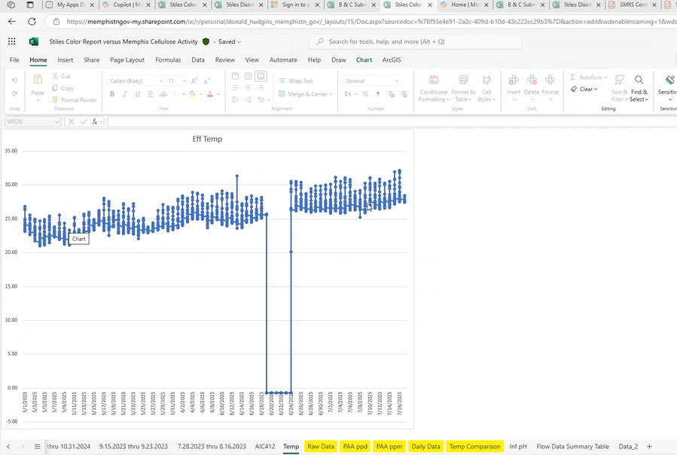The width and height of the screenshot is (677, 455).
Task: Click the Find & Select magnifier icon
Action: [639, 80]
